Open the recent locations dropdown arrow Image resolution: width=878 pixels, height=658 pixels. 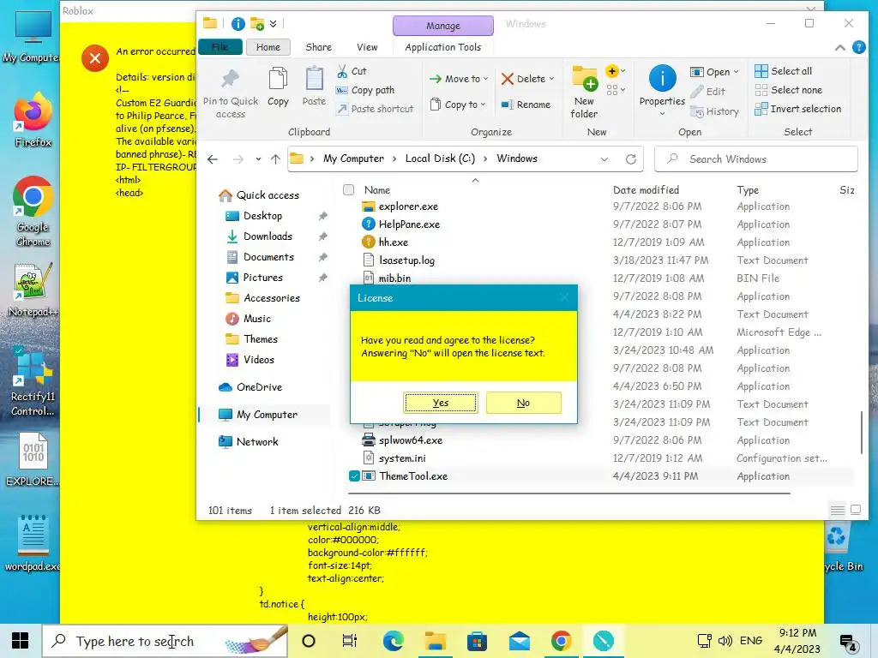coord(258,159)
